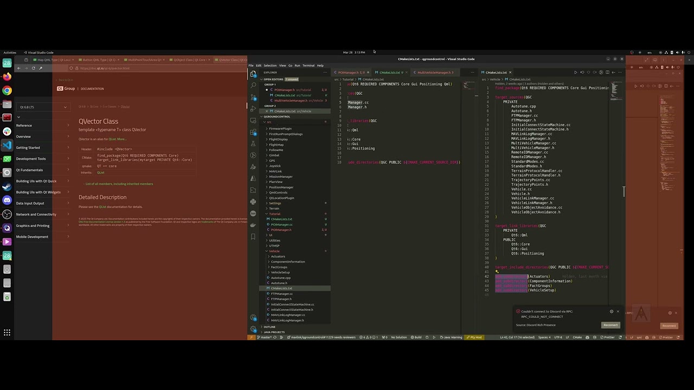Open the Testing flask view
The height and width of the screenshot is (390, 694).
coord(253,144)
